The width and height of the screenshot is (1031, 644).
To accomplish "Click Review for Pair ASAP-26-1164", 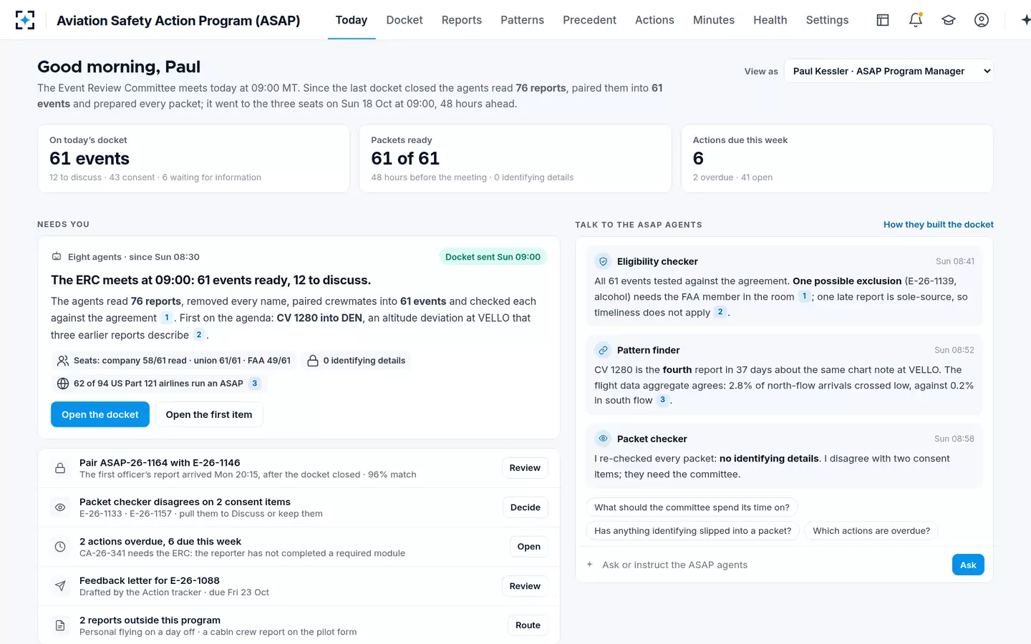I will pos(525,468).
